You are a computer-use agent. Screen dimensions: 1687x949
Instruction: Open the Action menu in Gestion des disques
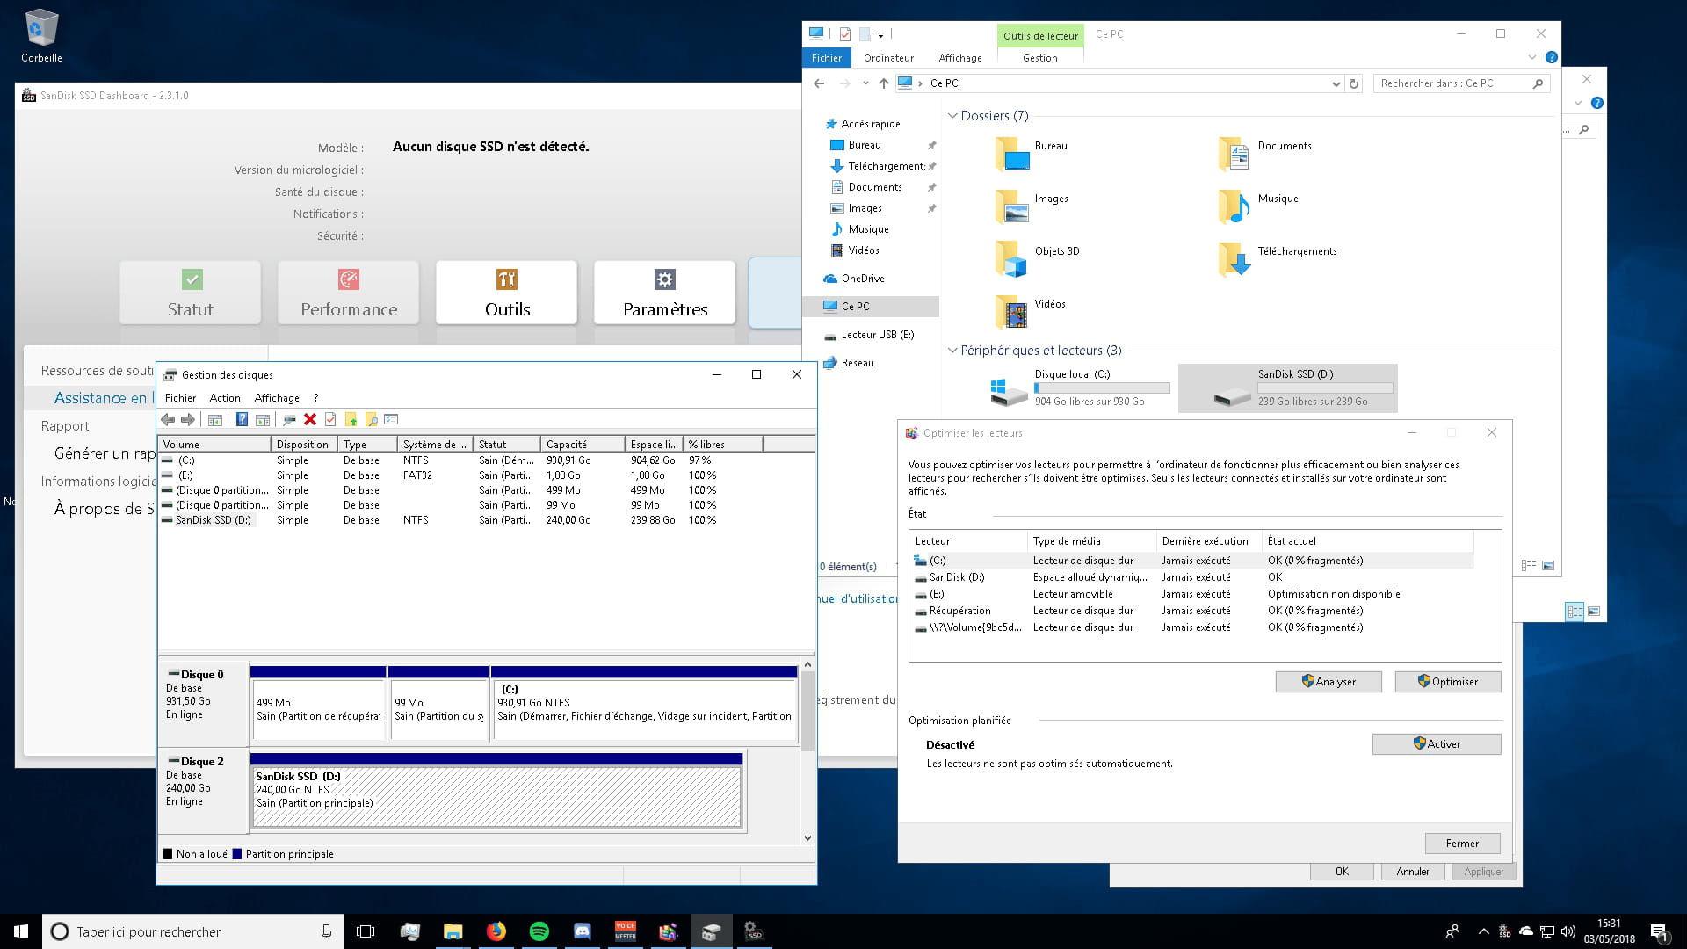(225, 398)
